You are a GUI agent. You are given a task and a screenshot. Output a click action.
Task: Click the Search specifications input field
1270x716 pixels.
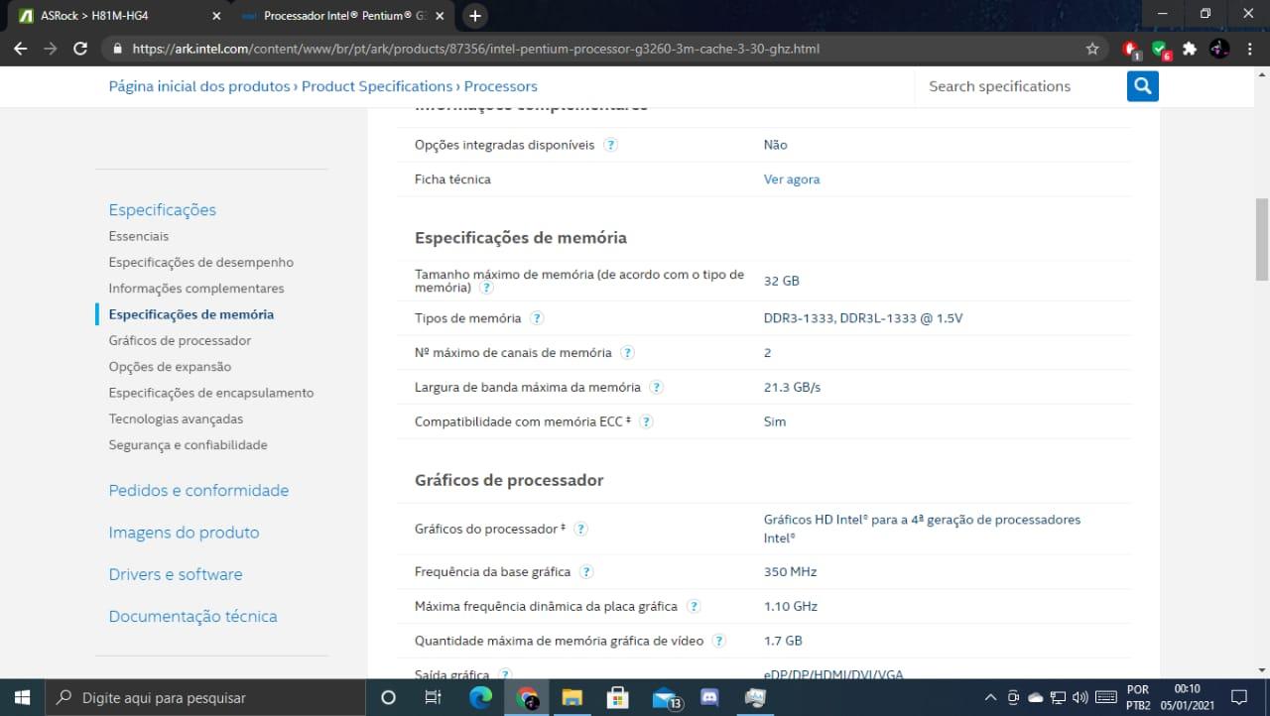[x=1020, y=86]
